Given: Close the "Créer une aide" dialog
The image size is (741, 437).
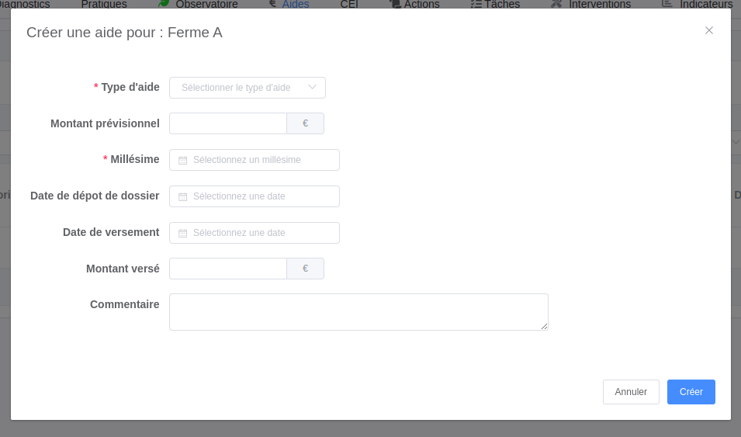Looking at the screenshot, I should [x=709, y=30].
